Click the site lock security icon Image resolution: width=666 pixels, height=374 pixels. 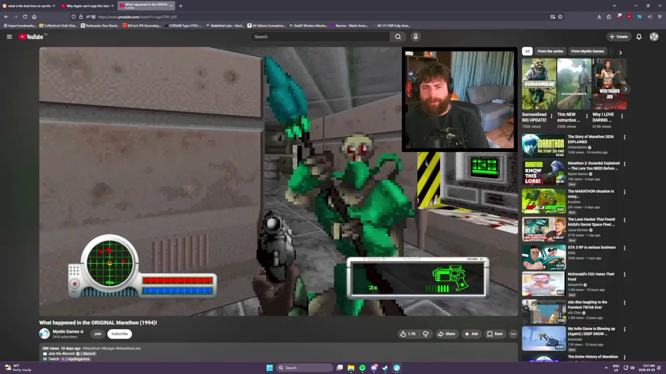tap(81, 17)
